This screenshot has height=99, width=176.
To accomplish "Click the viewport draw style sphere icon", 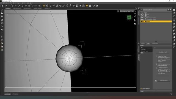I will tap(118, 11).
